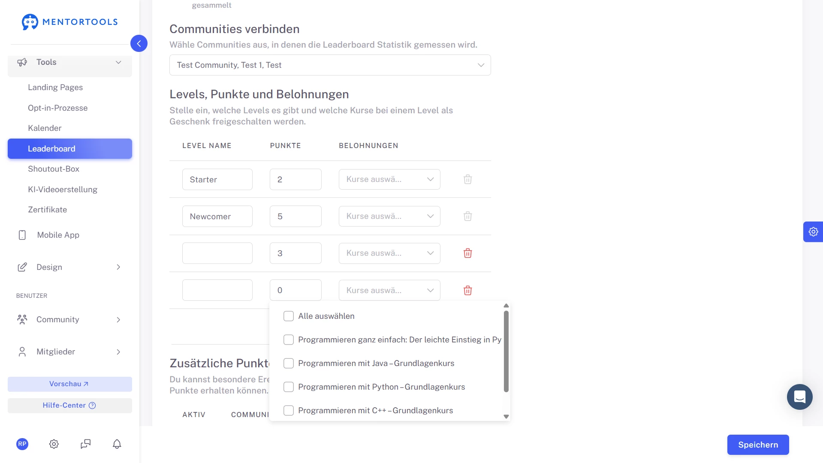Viewport: 823px width, 463px height.
Task: Open the communities dropdown 'Test Community, Test 1, Test'
Action: point(330,65)
